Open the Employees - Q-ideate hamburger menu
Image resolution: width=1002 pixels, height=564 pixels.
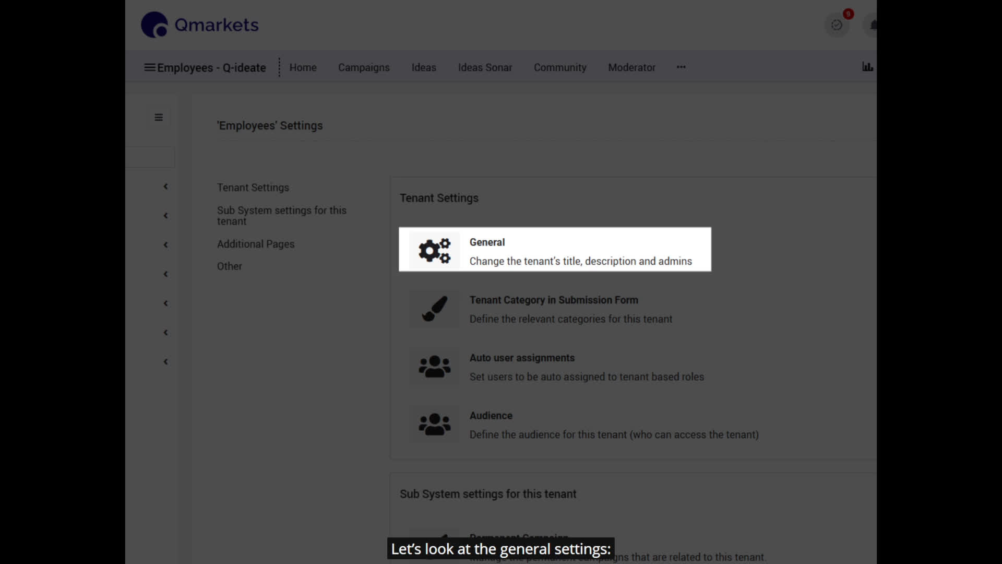(x=150, y=67)
